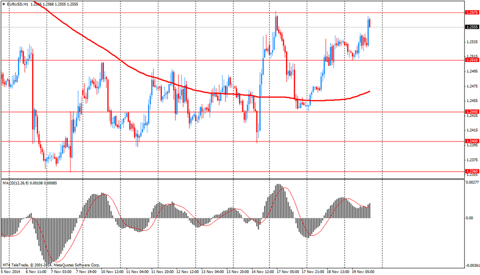Select the 6 Nov 11:00 time label
This screenshot has height=275, width=480.
click(x=36, y=272)
